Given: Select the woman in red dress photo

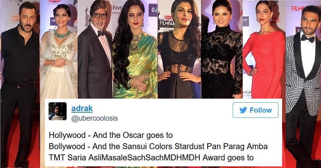Looking at the screenshot, I should click(x=264, y=49).
